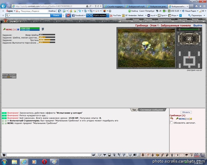Open the Знания menu

(136, 19)
